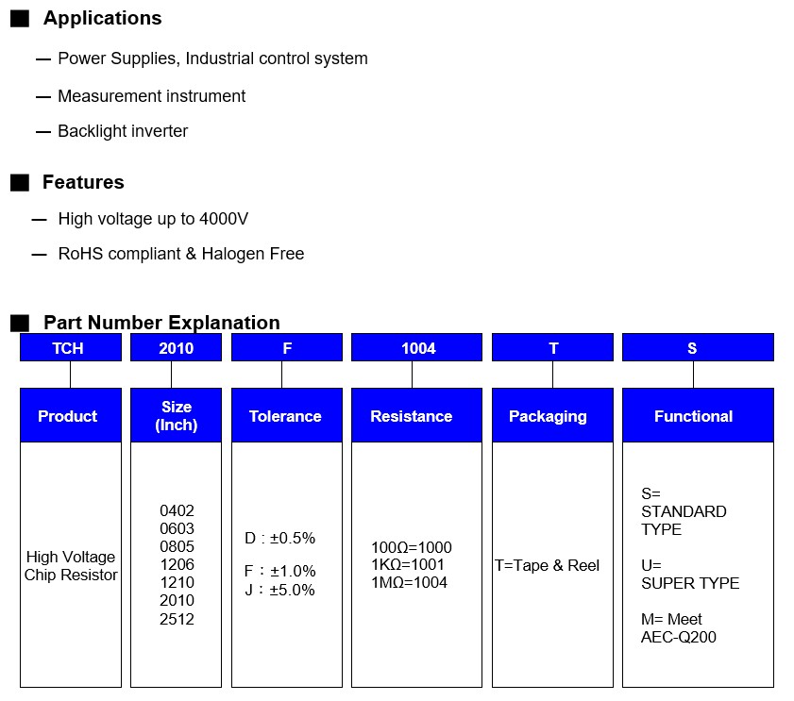794x701 pixels.
Task: Select the Resistance column header
Action: 412,416
